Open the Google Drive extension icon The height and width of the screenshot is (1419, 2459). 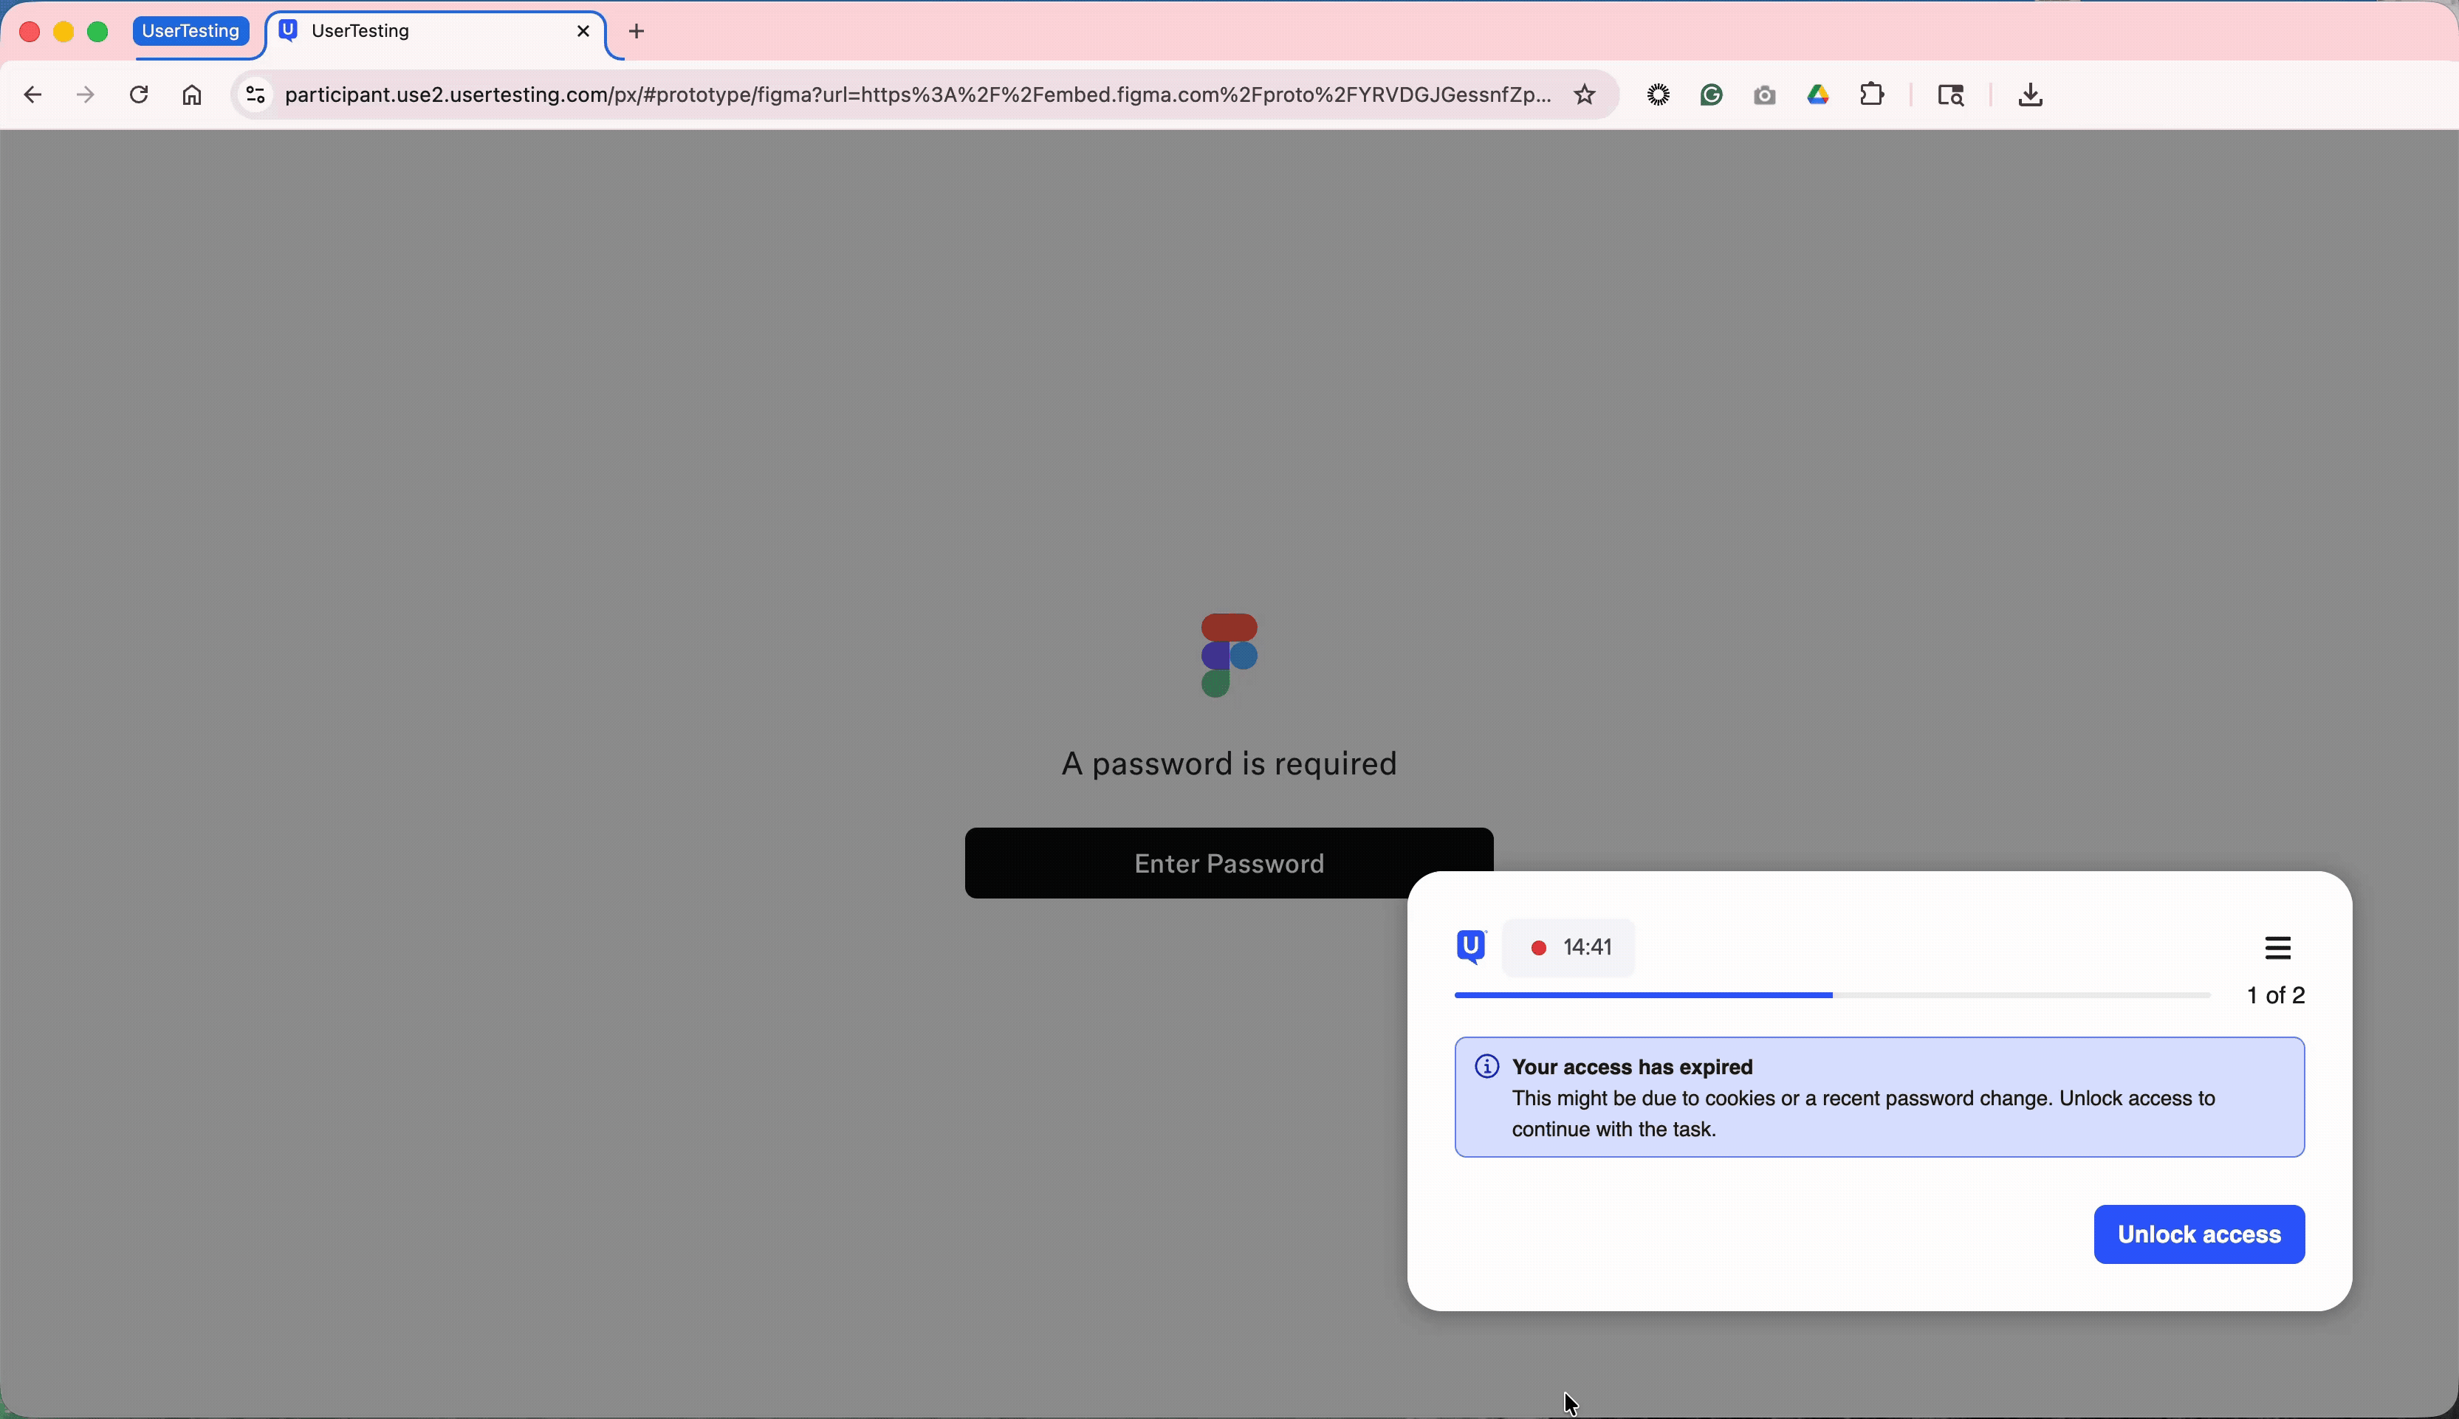click(1818, 95)
